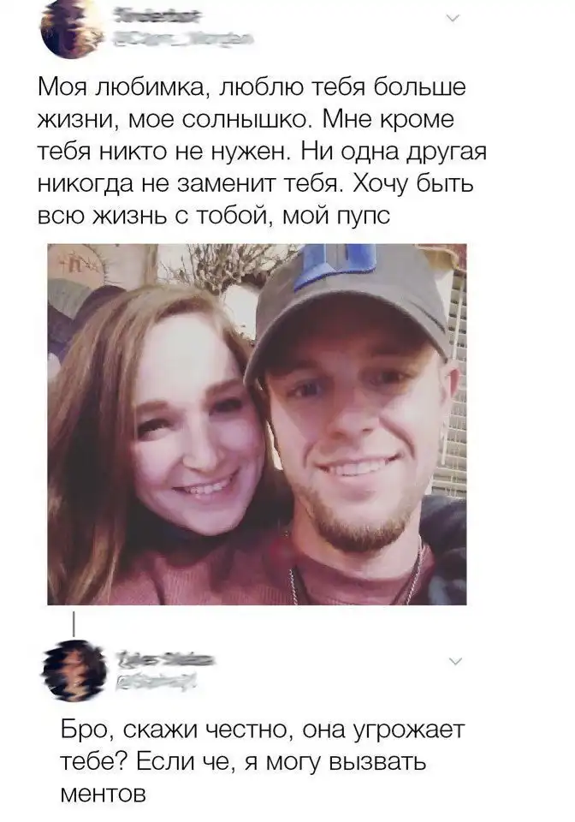Click the reply author's blurred handle

(156, 682)
